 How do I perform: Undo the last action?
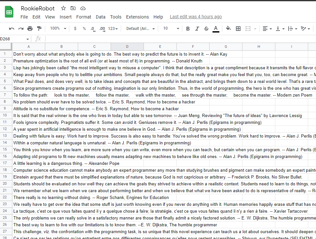11,29
